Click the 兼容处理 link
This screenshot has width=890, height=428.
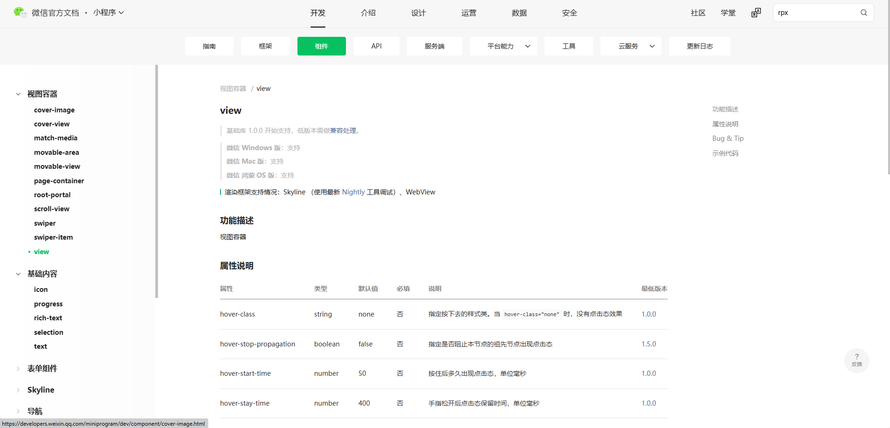click(343, 131)
